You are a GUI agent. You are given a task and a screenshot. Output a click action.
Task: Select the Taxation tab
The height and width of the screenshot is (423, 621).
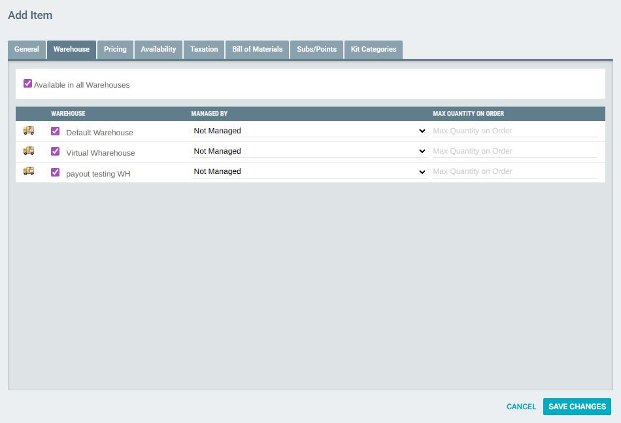coord(204,50)
